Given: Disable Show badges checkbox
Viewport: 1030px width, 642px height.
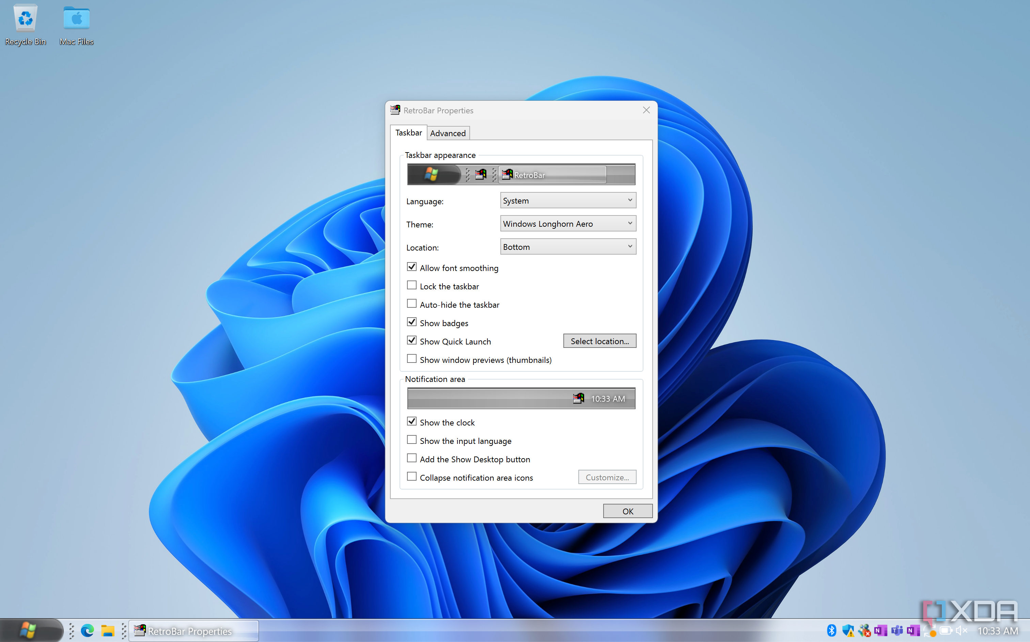Looking at the screenshot, I should coord(411,322).
